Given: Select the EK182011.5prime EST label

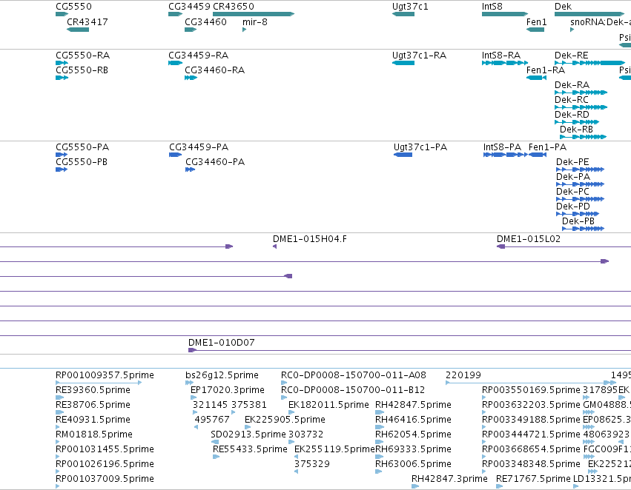Looking at the screenshot, I should pos(328,406).
